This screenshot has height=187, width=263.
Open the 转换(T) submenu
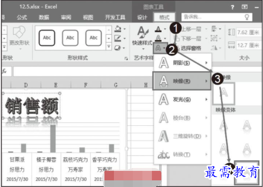point(182,154)
